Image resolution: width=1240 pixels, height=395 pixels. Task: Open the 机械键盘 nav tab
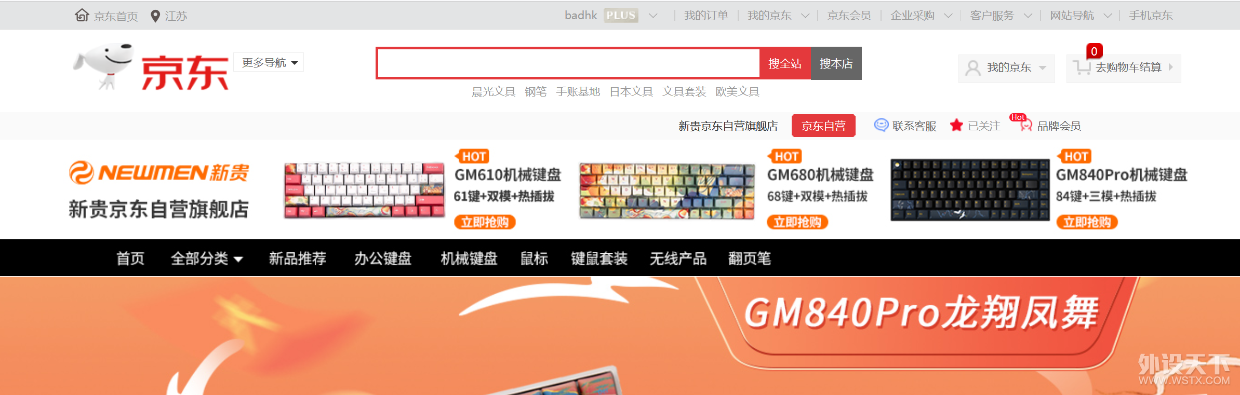(469, 258)
